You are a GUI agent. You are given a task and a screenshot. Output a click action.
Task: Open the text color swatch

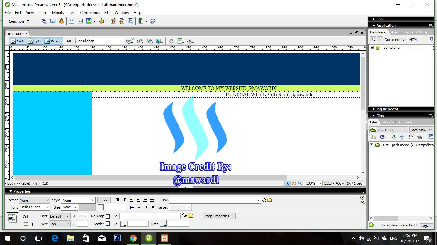[100, 207]
